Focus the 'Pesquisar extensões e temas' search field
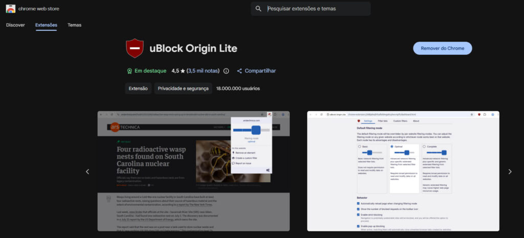Viewport: 524px width, 238px height. coord(311,9)
